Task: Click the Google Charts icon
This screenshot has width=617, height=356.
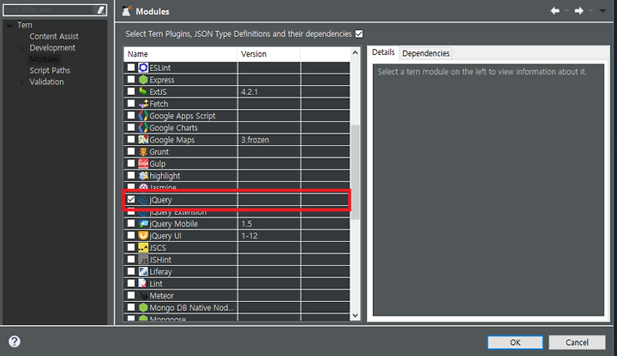Action: (x=143, y=128)
